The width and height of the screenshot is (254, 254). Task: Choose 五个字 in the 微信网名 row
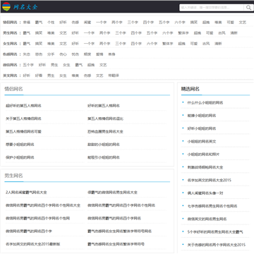tap(28, 65)
